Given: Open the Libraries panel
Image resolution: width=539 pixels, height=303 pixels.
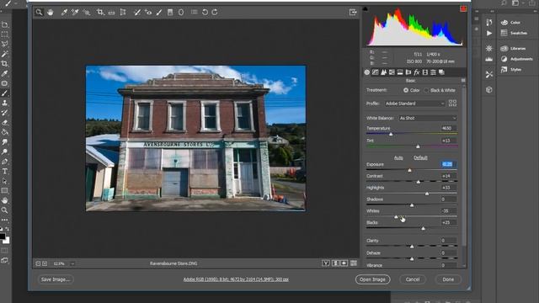Looking at the screenshot, I should coord(513,49).
